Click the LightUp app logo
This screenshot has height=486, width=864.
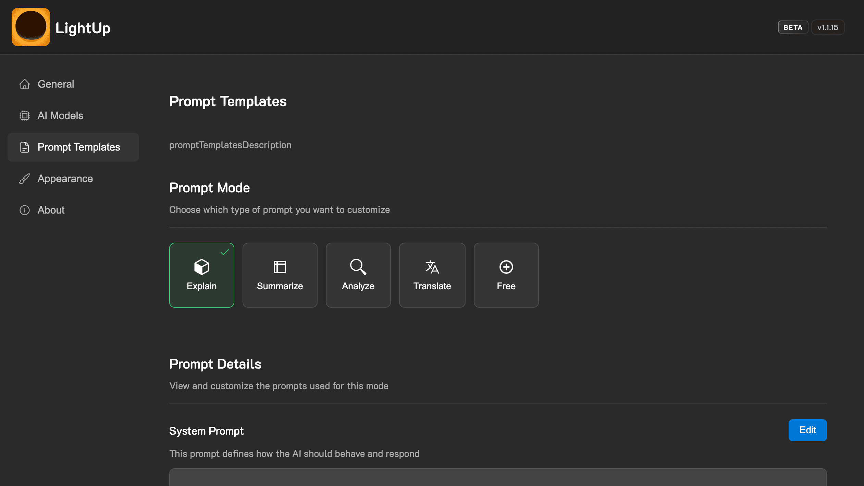[x=31, y=27]
